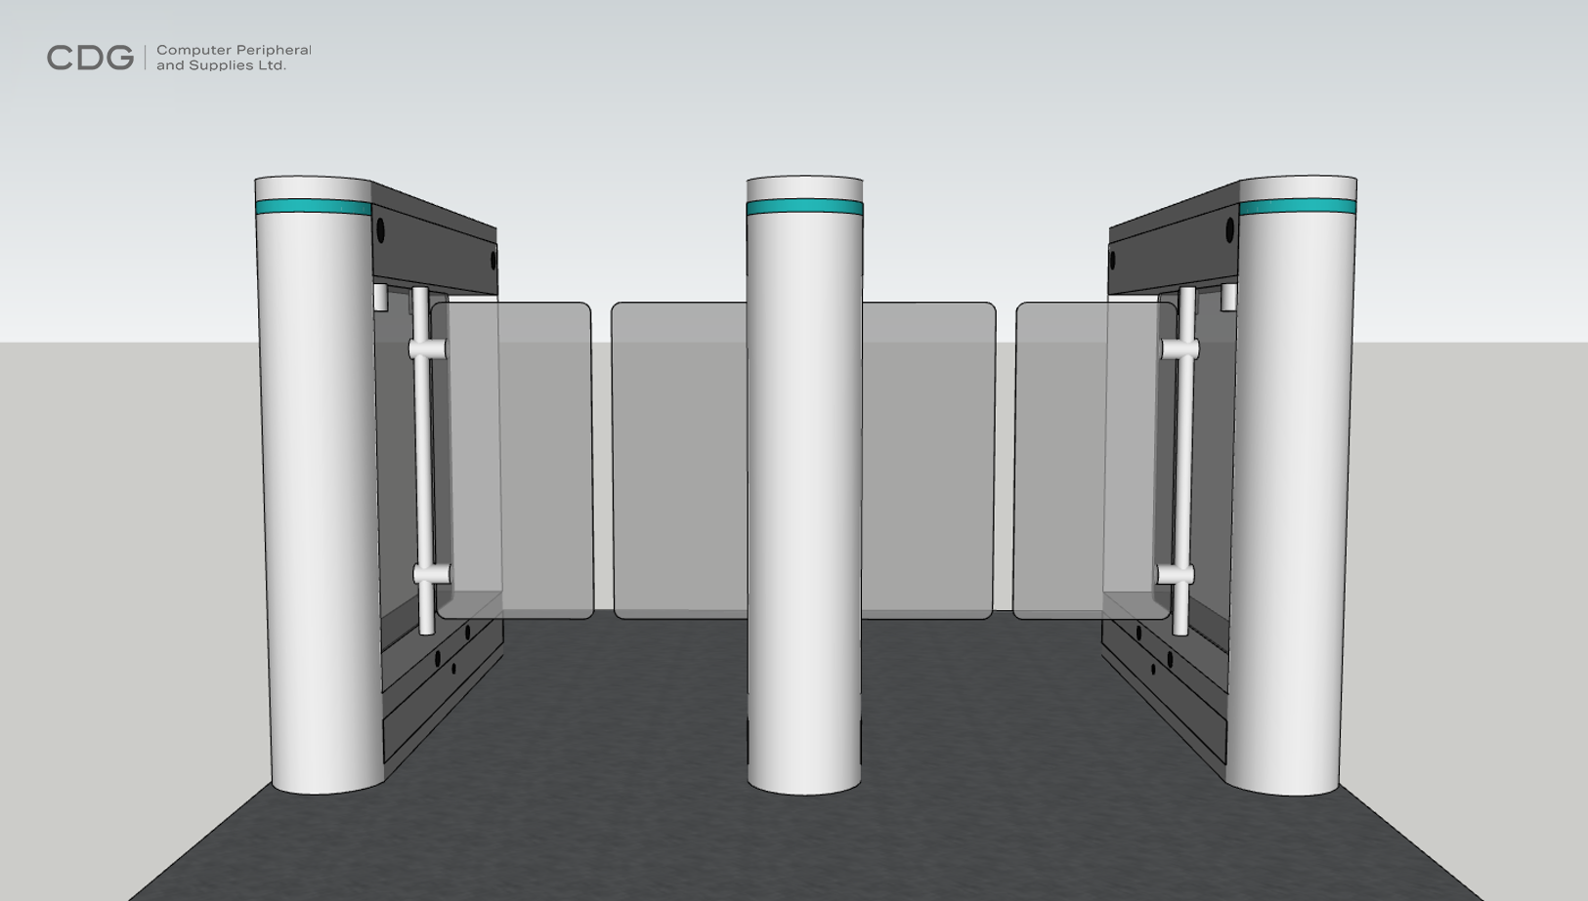
Task: Select the right white turnstile pillar
Action: click(1292, 488)
